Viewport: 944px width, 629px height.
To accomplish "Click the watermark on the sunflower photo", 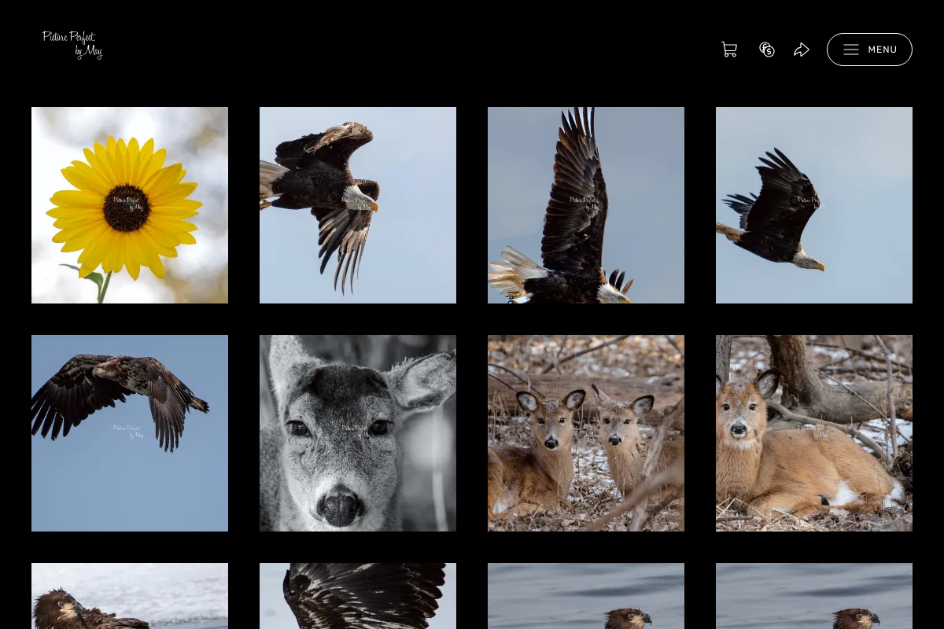I will coord(129,204).
